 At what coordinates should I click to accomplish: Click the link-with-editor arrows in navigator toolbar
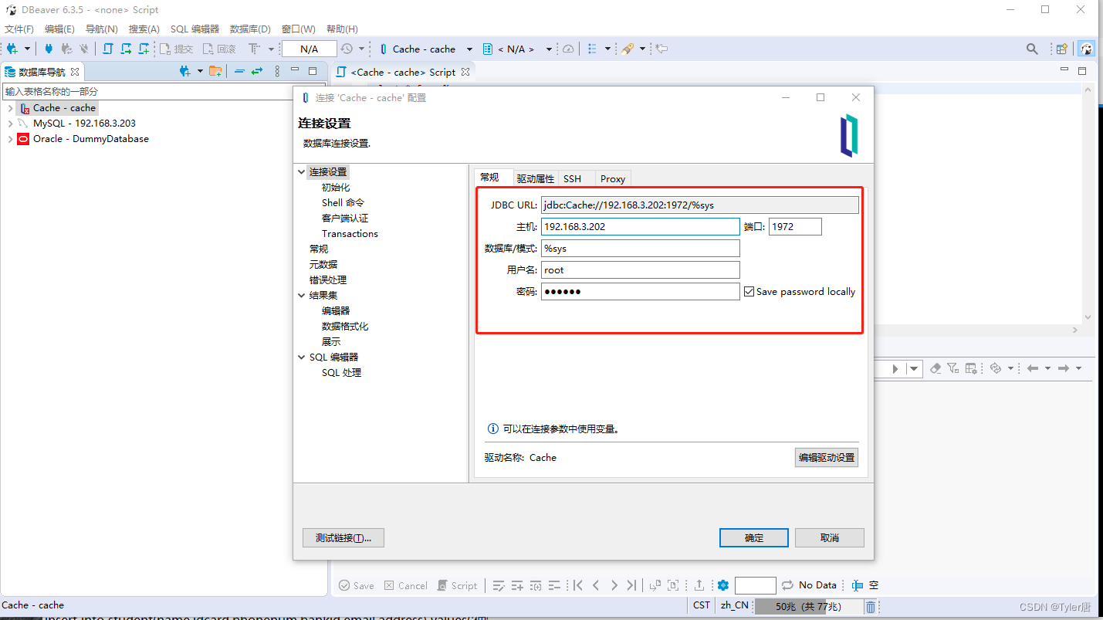257,71
